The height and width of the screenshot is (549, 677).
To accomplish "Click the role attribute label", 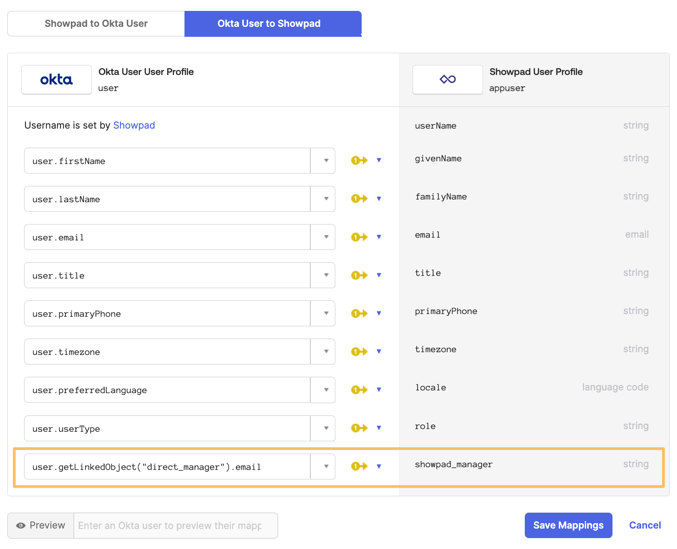I will (425, 426).
